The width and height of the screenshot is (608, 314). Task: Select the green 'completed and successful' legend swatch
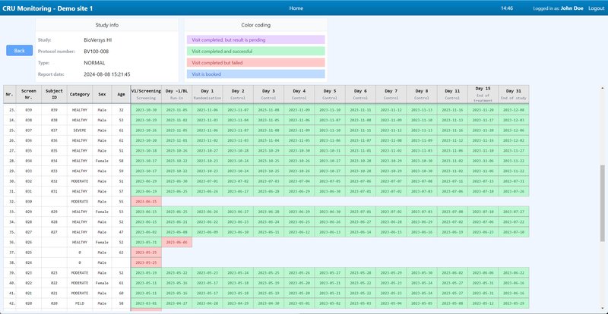pos(255,51)
